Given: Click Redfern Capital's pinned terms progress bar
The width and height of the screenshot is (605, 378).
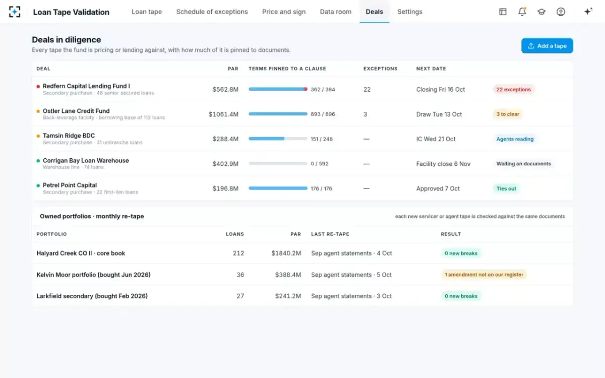Looking at the screenshot, I should click(x=278, y=89).
